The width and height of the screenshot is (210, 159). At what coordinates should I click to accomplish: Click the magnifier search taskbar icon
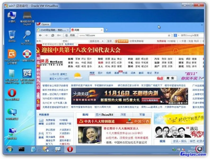click(58, 149)
